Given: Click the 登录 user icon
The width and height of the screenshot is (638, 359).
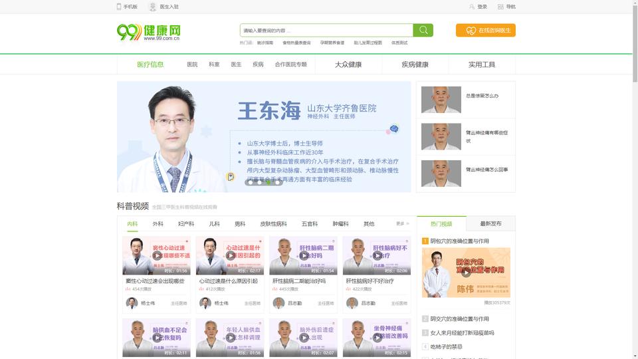Looking at the screenshot, I should click(x=472, y=7).
